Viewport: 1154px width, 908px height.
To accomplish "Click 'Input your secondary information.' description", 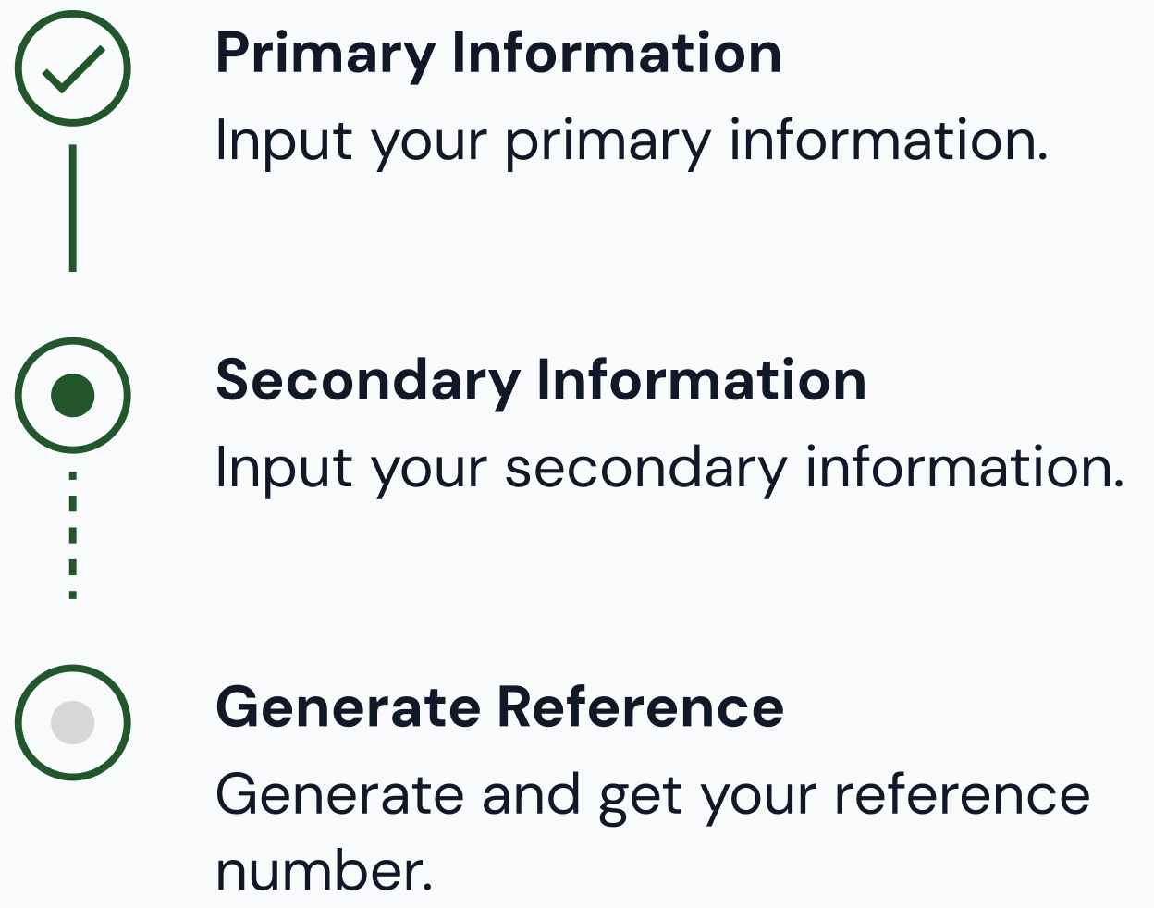I will point(670,468).
